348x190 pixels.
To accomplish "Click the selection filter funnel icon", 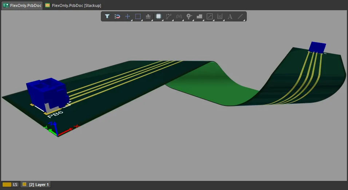I will pos(107,16).
